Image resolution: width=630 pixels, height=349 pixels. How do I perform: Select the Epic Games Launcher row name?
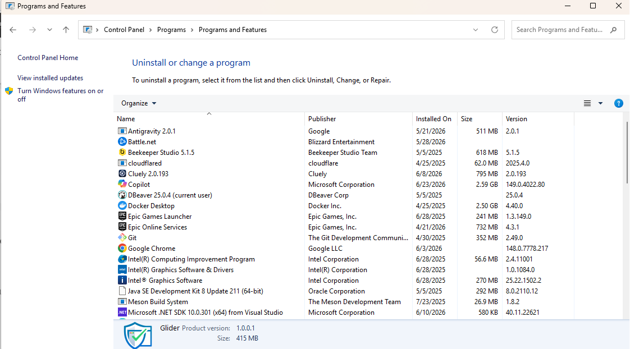(x=159, y=217)
